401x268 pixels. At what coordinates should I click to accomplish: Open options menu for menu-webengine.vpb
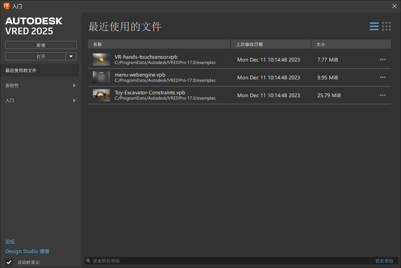tap(383, 77)
